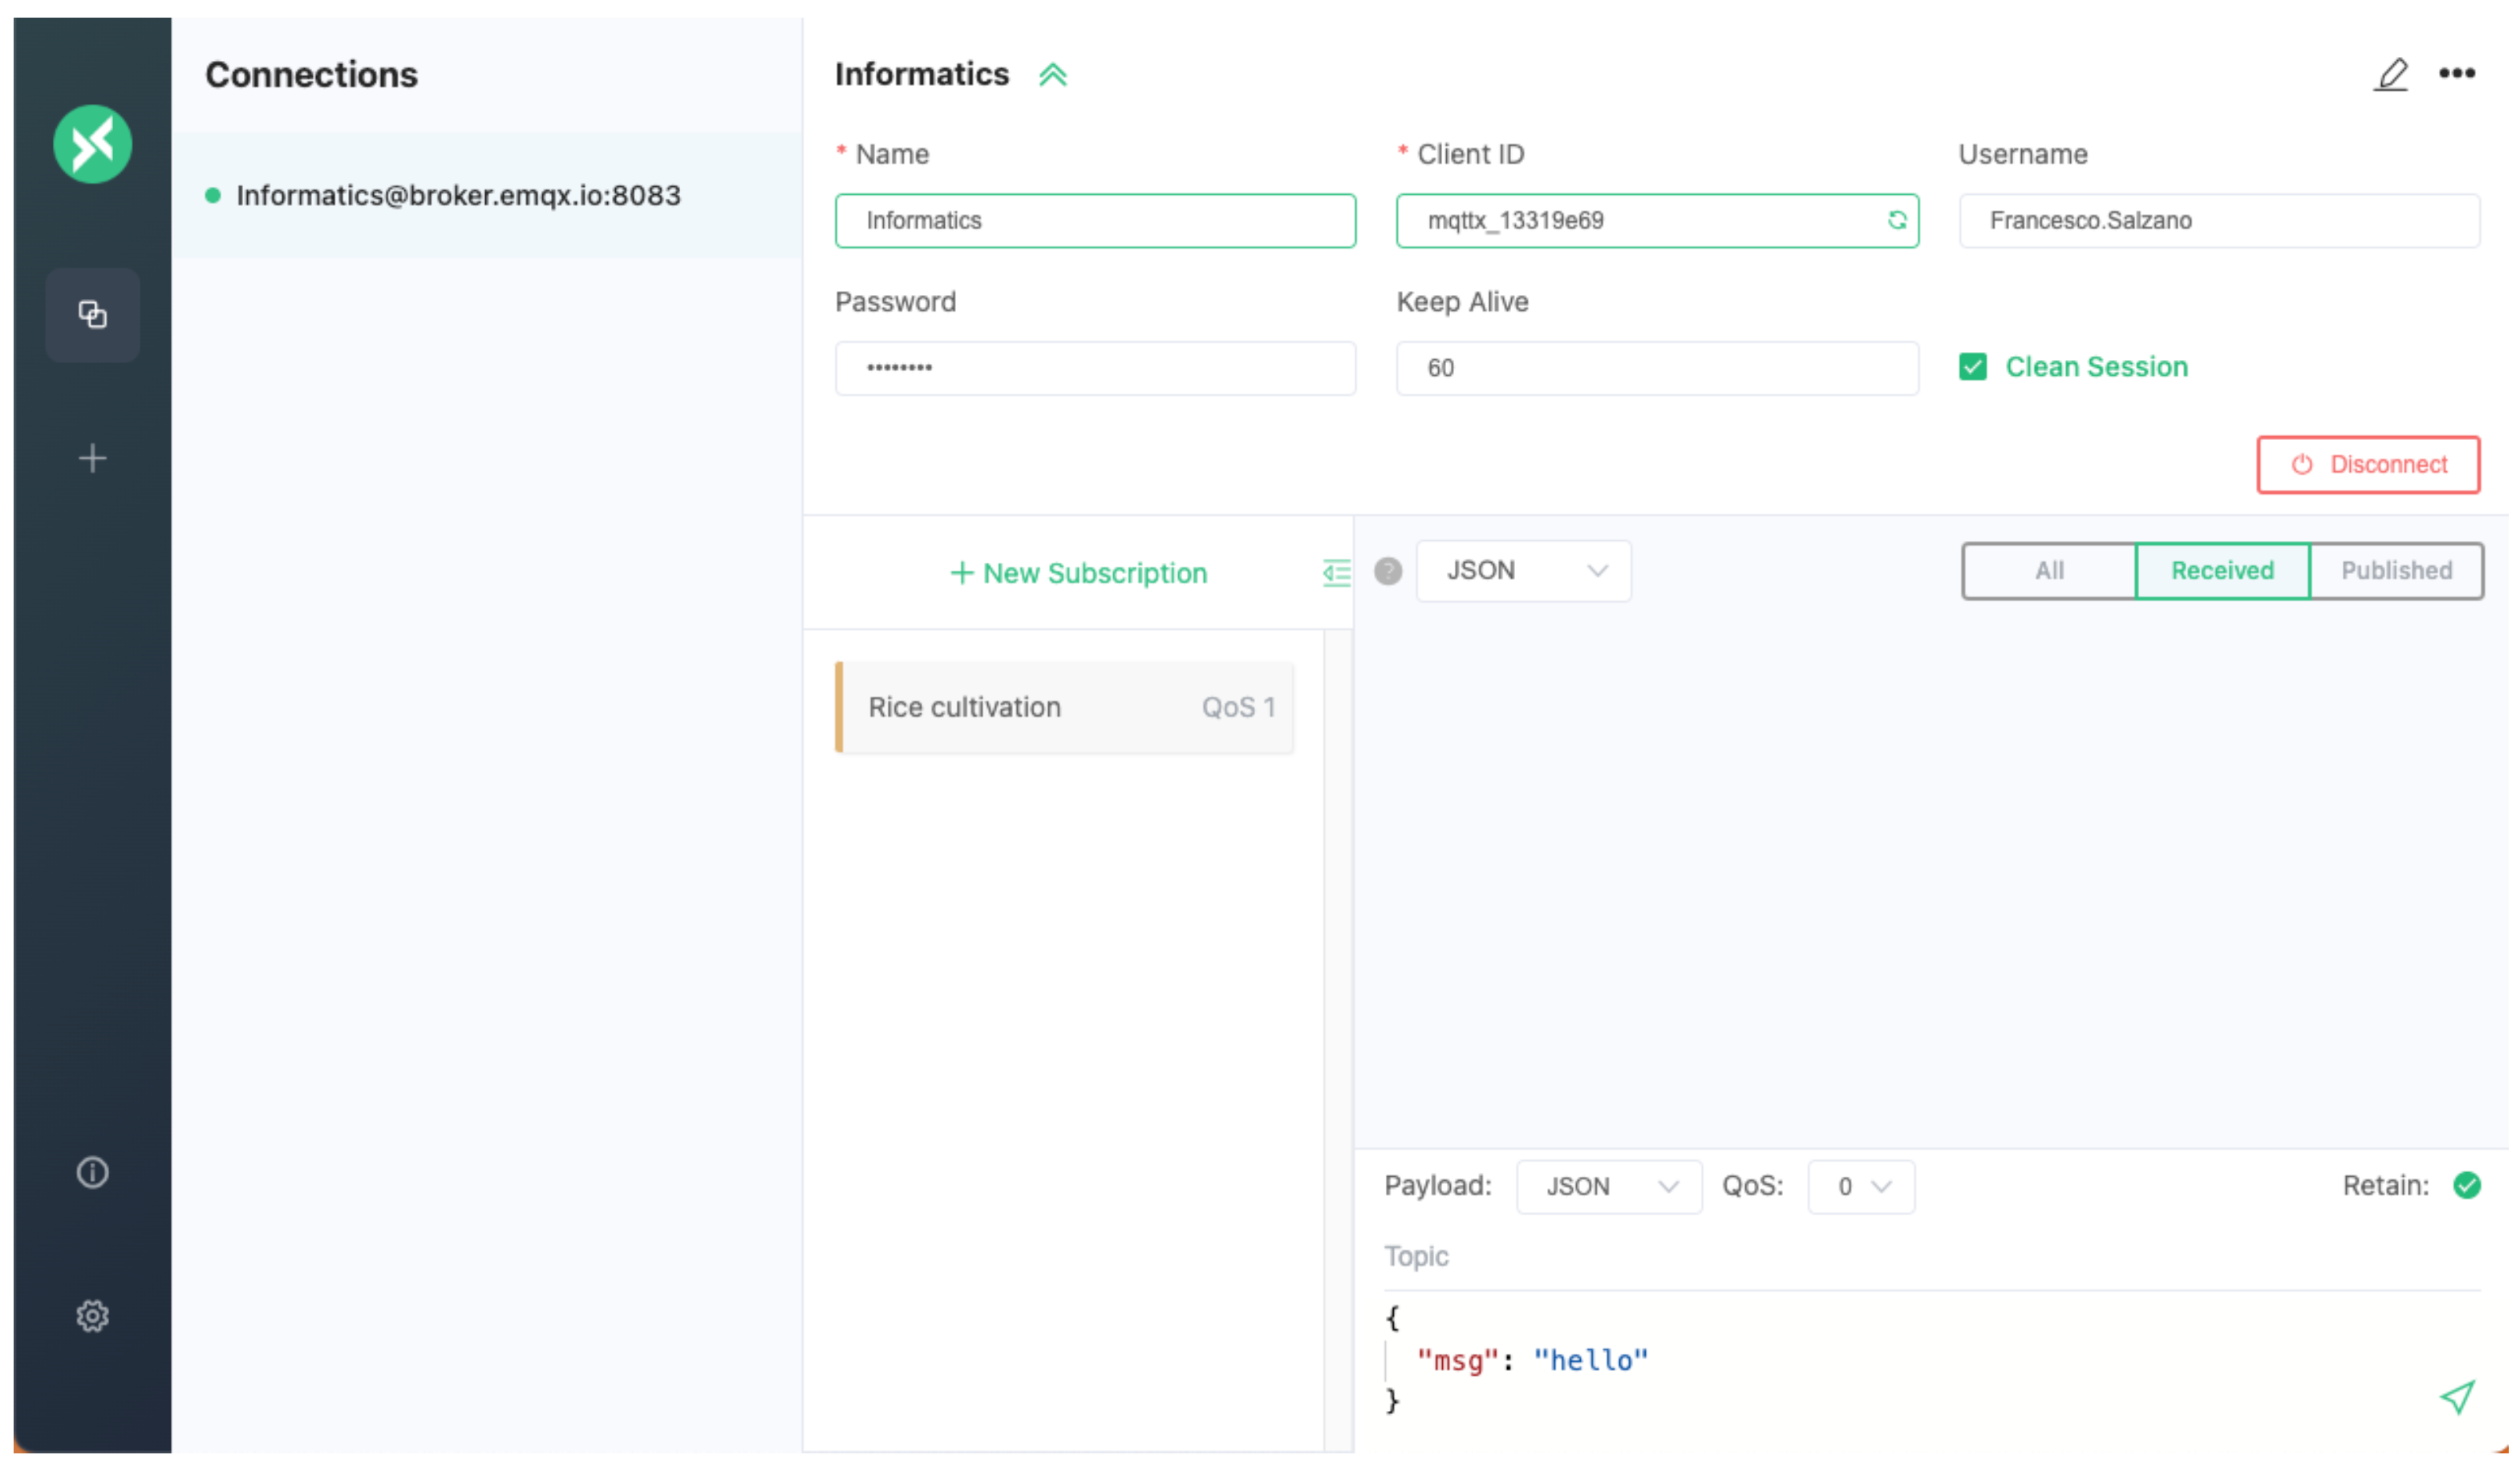The height and width of the screenshot is (1467, 2520).
Task: Click the MQTTX logo icon
Action: tap(92, 144)
